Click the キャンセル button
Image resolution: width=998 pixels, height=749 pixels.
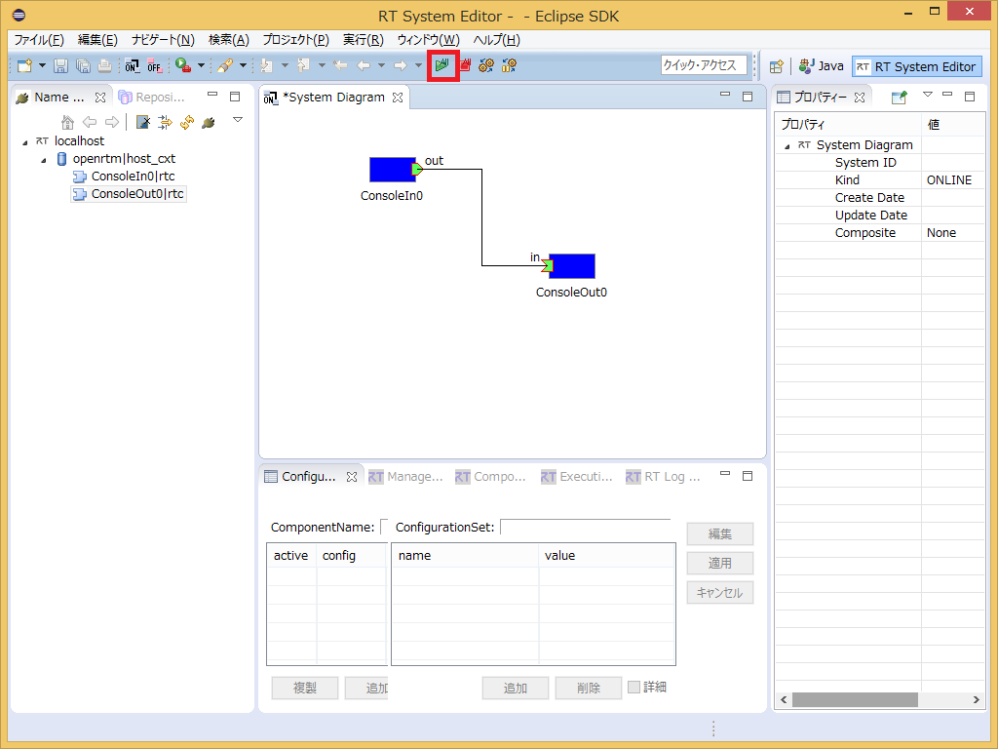click(720, 592)
